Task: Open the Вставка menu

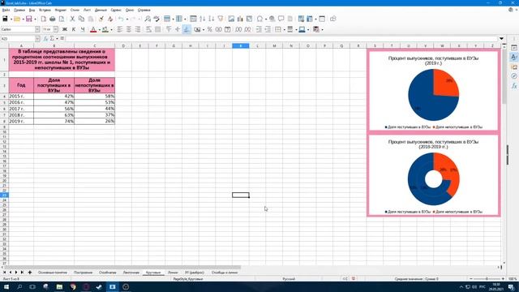Action: tap(45, 10)
